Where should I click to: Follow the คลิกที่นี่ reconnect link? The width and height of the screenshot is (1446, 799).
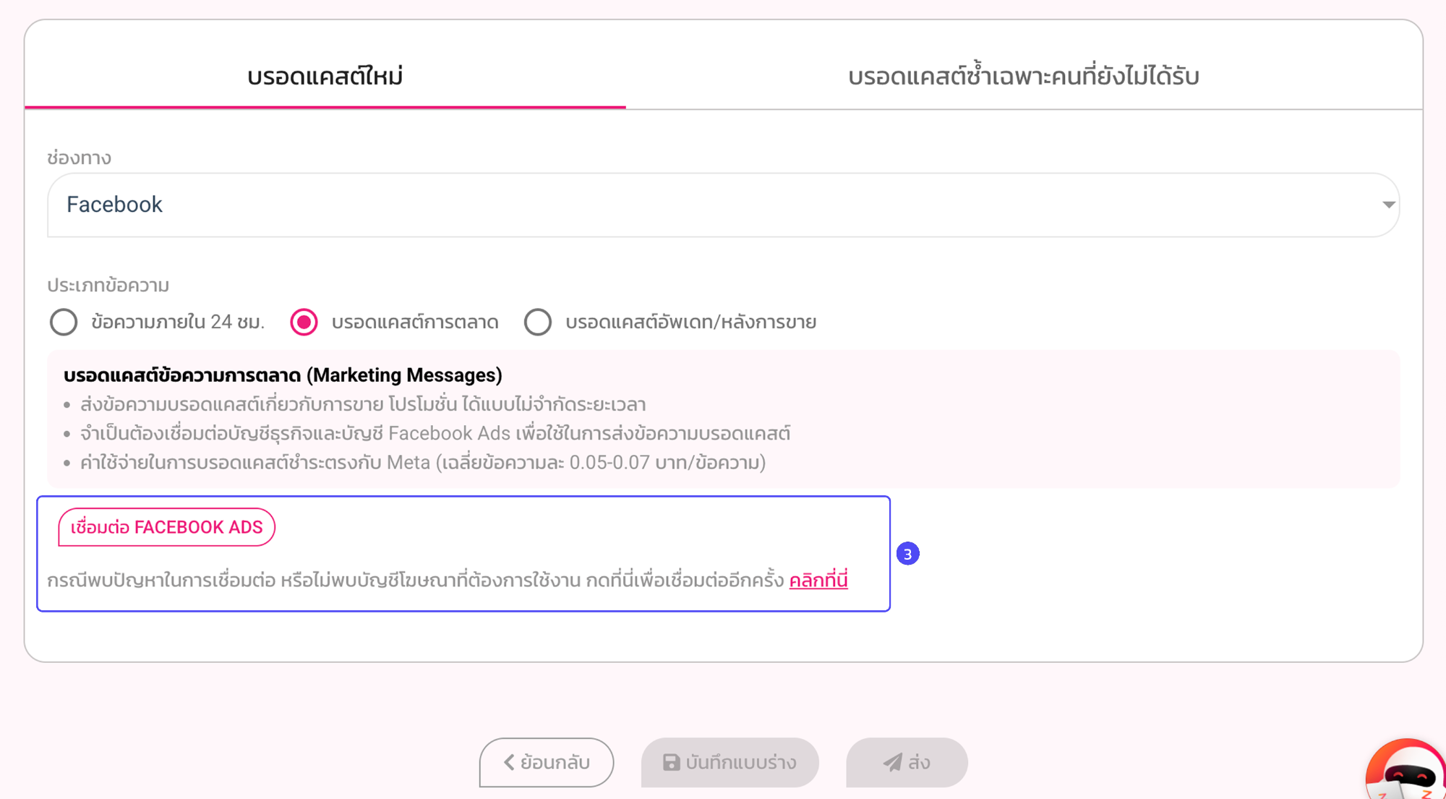pyautogui.click(x=818, y=580)
